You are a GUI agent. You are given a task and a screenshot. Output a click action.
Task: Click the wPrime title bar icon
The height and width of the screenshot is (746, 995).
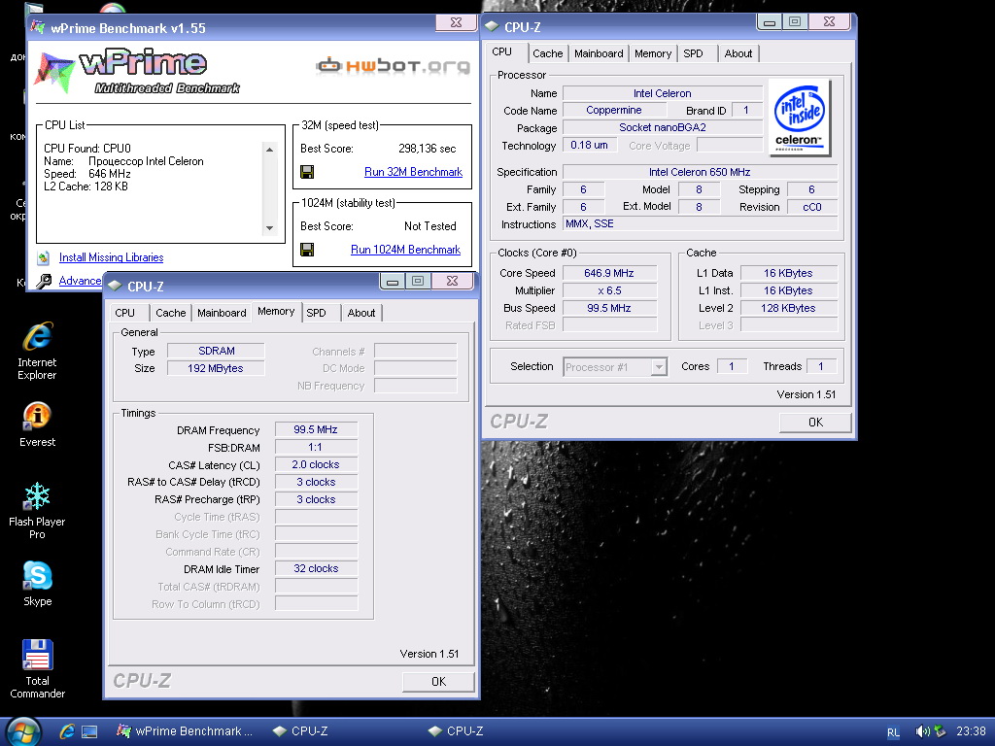click(38, 27)
